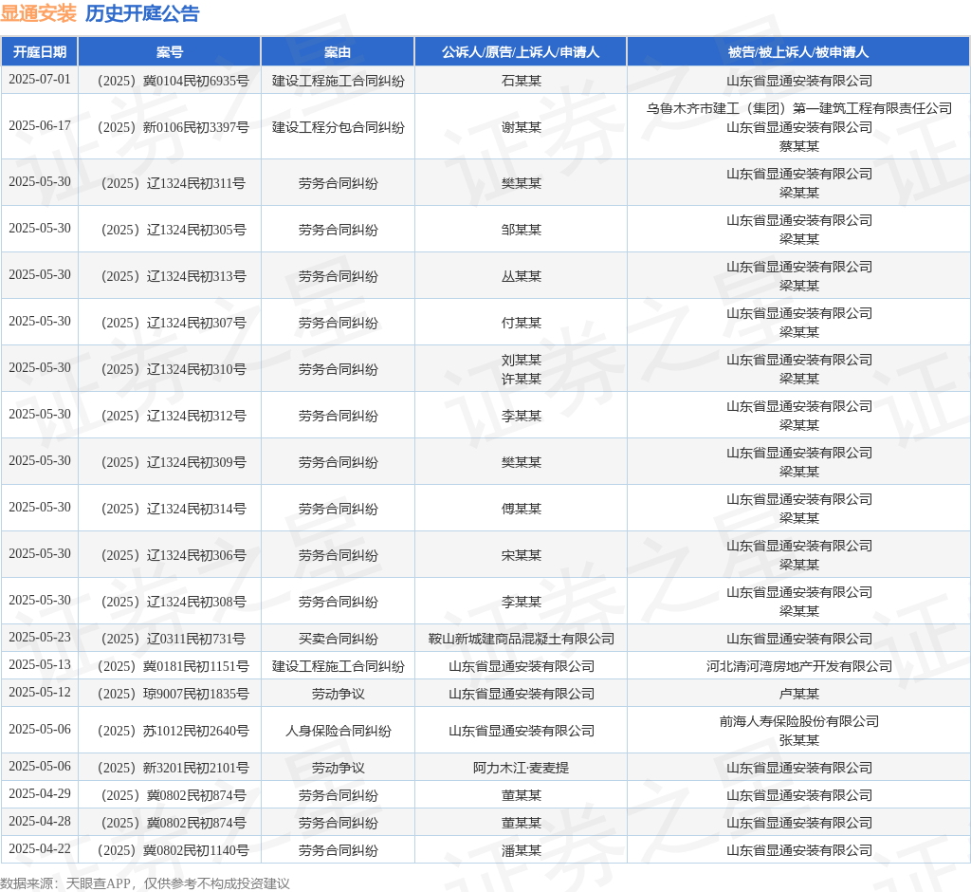Click the 公诉人/原告/上诉人/申请人 column header
The height and width of the screenshot is (892, 971).
pos(521,52)
